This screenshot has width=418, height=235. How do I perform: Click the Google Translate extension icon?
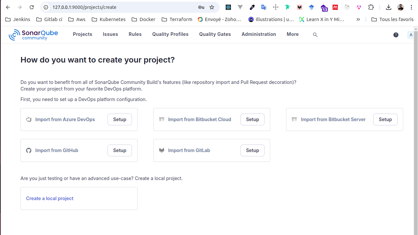pyautogui.click(x=264, y=7)
